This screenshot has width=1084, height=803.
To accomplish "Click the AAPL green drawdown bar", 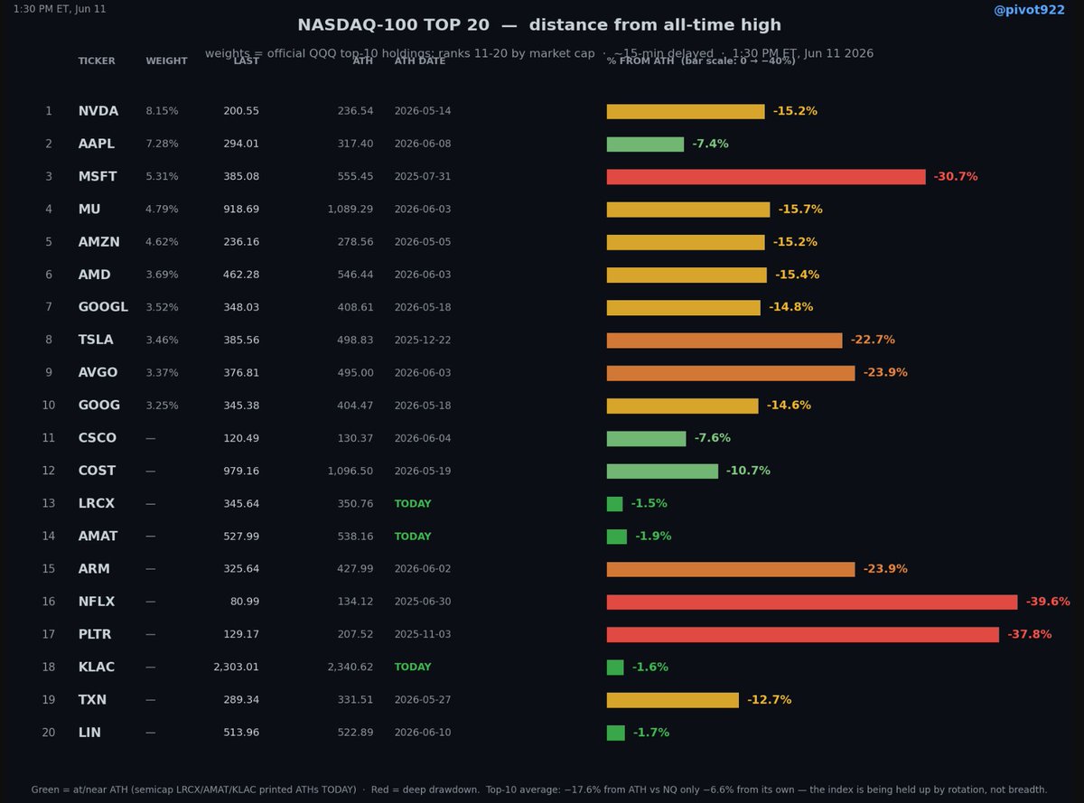I will [645, 144].
